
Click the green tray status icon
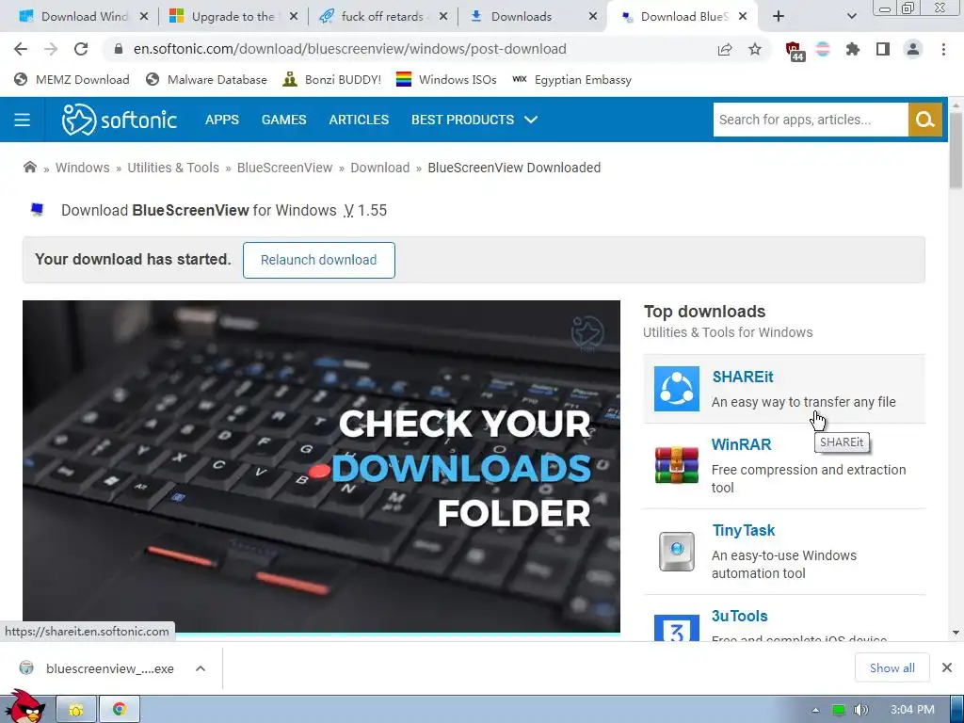839,710
